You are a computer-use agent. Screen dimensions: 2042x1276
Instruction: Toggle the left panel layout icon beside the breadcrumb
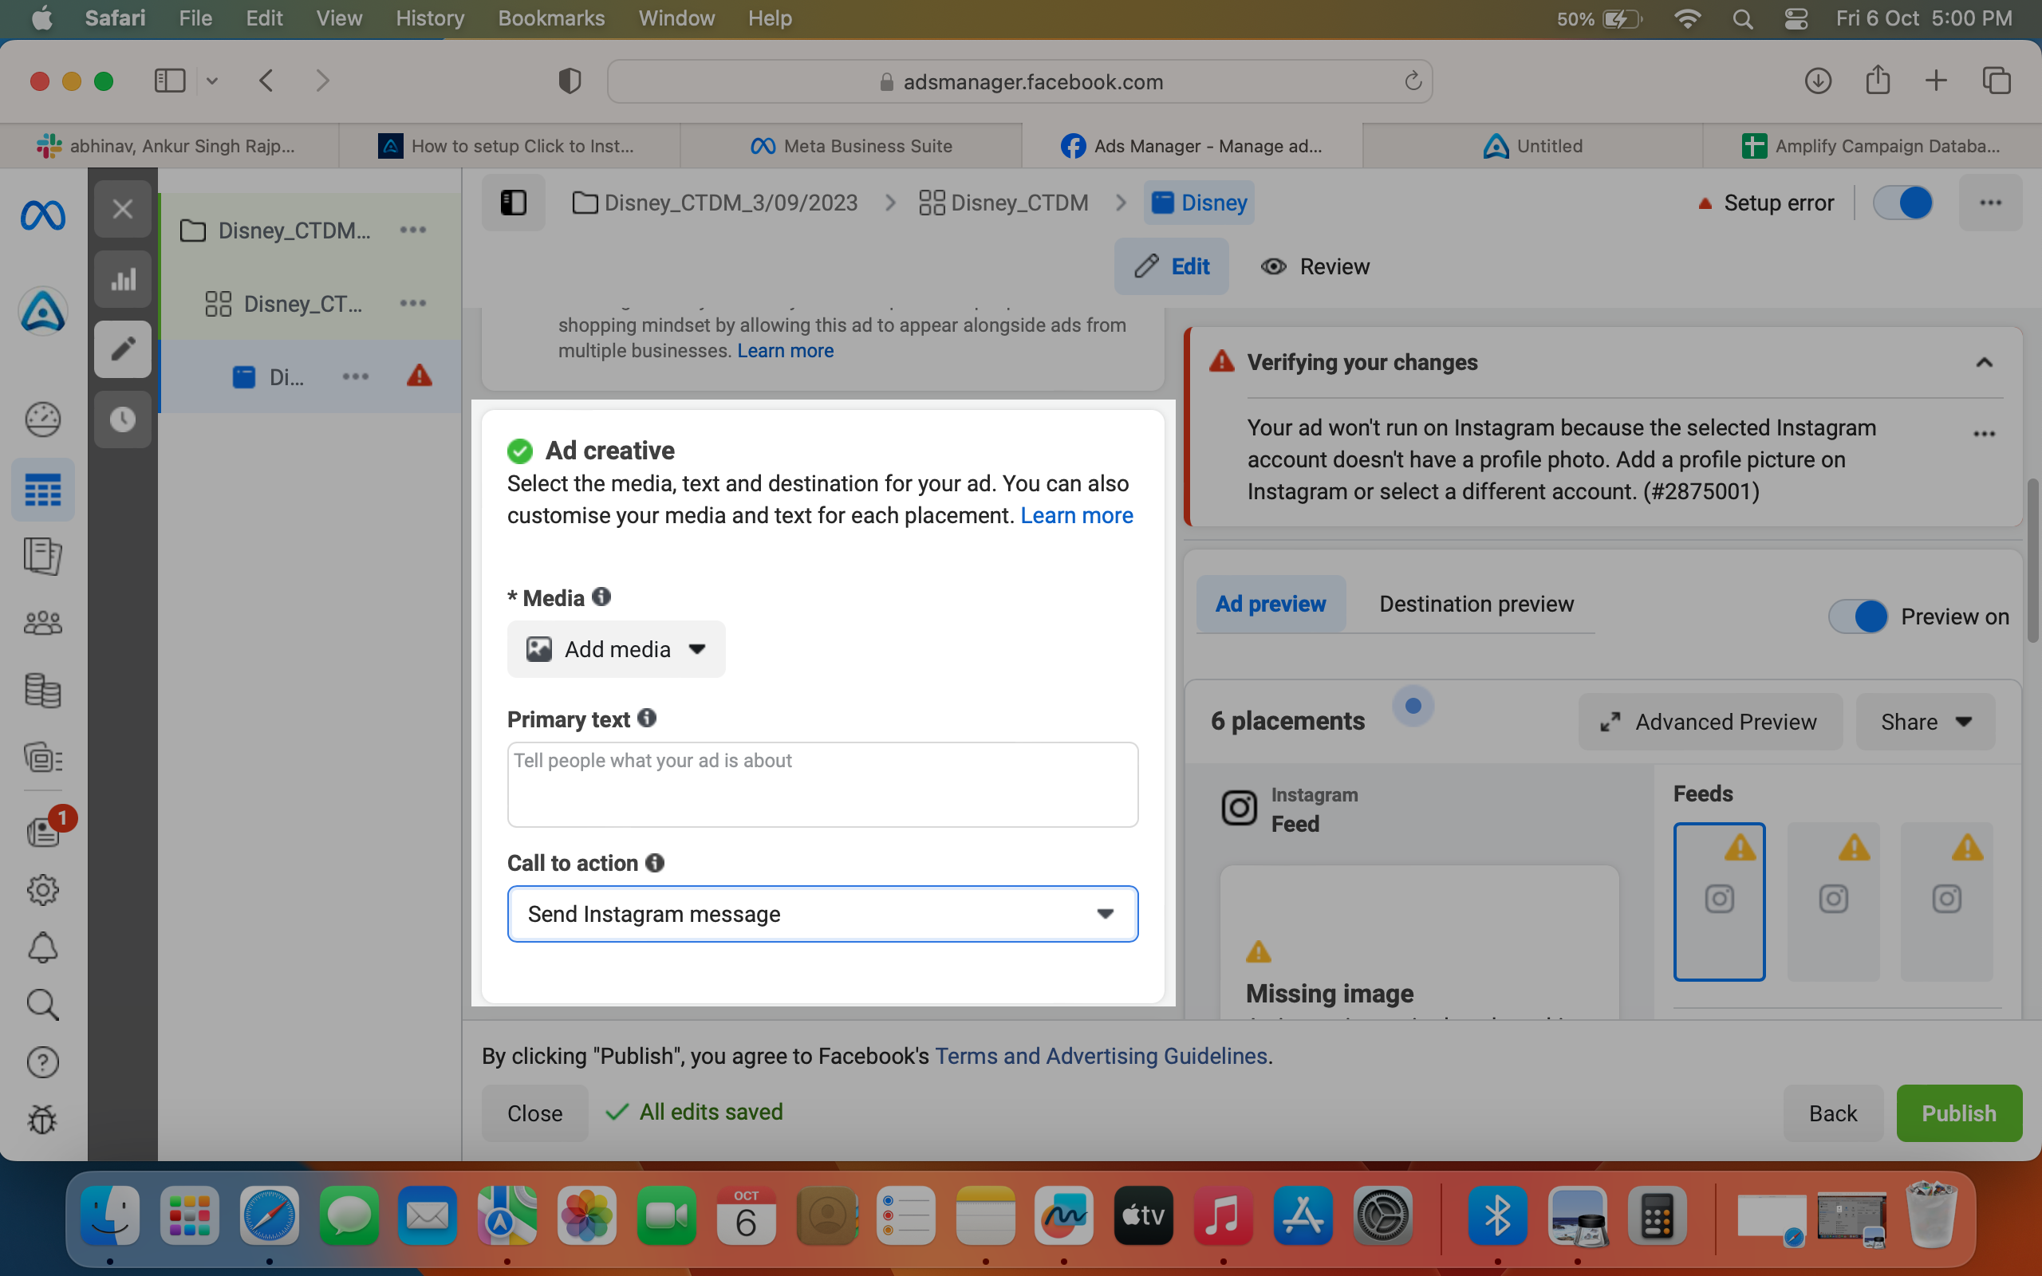coord(513,203)
